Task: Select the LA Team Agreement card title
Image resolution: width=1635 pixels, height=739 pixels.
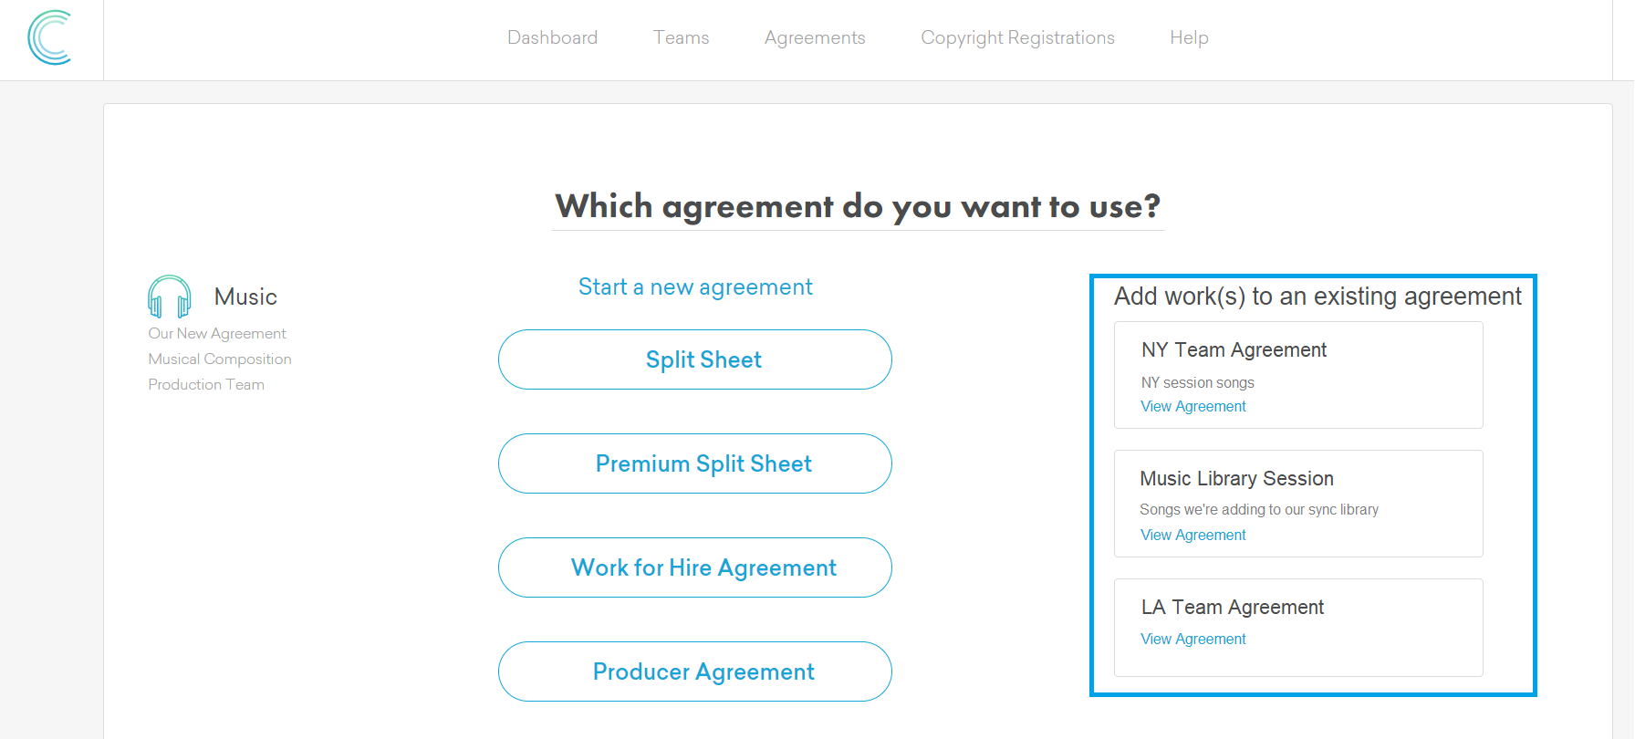Action: [1232, 608]
